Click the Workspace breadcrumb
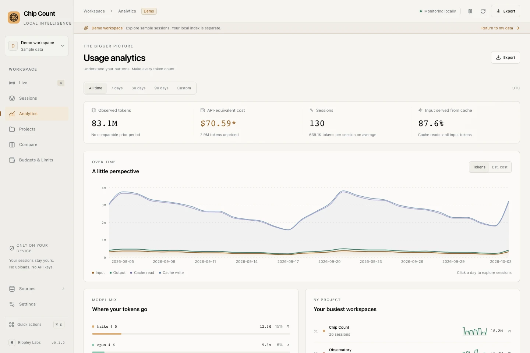This screenshot has width=530, height=353. (x=94, y=11)
